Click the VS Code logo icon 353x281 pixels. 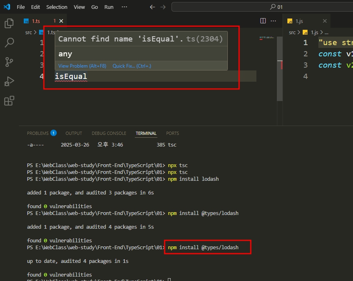(7, 7)
